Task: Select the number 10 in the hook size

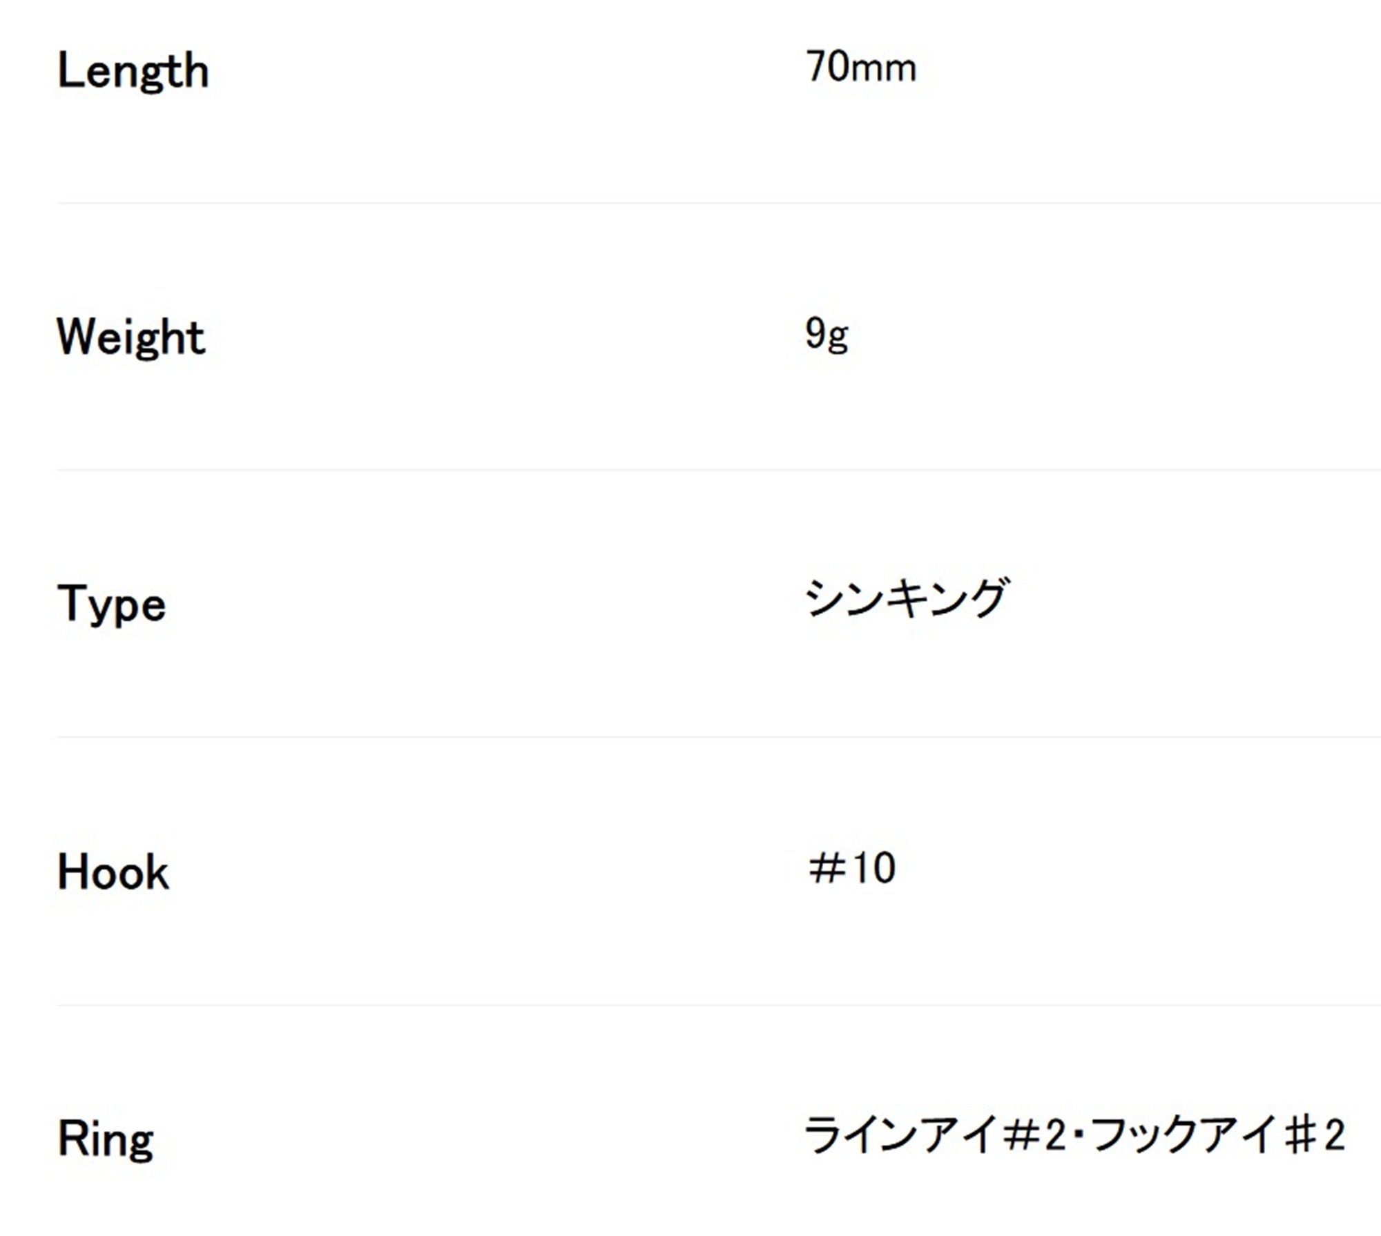Action: 873,868
